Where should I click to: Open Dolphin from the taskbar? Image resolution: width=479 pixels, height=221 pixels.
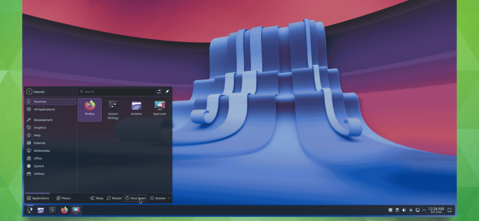(x=41, y=210)
